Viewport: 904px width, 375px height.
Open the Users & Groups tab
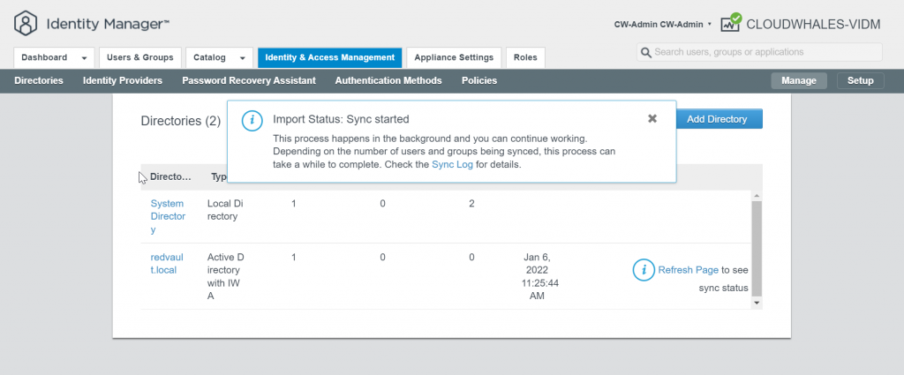point(140,57)
